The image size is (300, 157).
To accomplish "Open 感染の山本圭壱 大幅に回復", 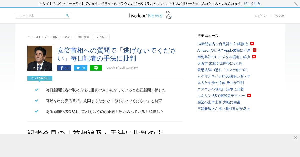I will click(219, 102).
